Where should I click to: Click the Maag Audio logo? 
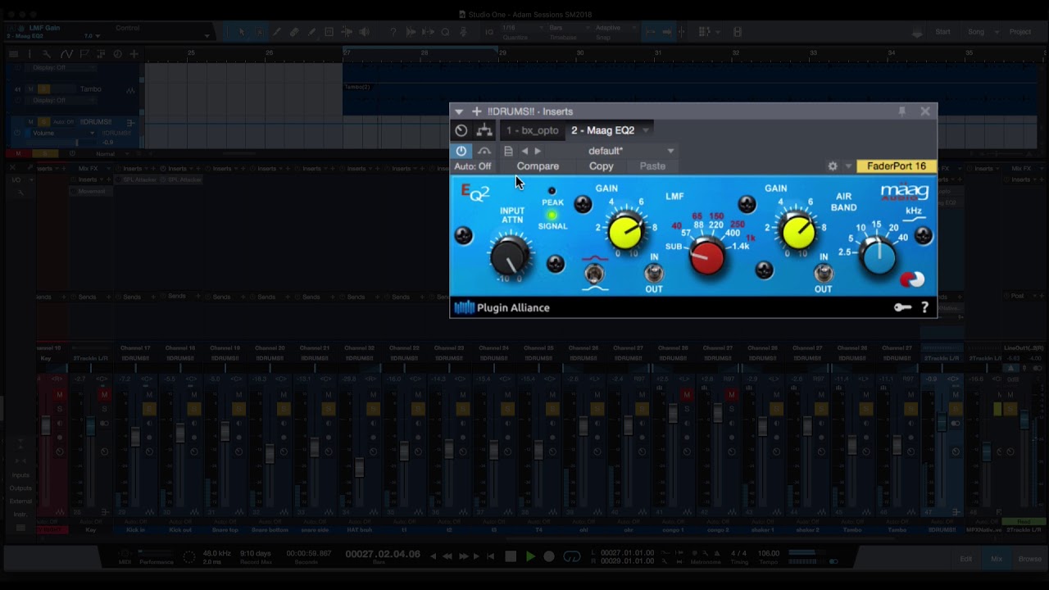905,193
